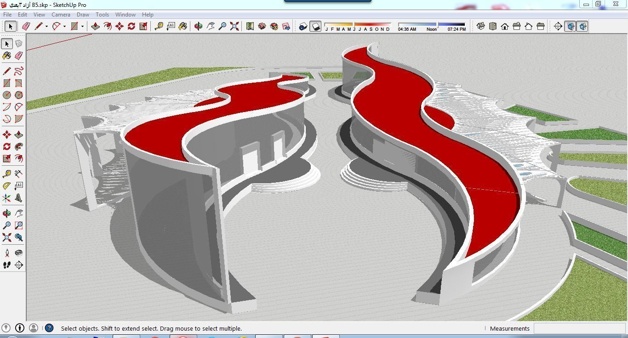Select the Polygon tool
628x338 pixels.
coord(18,95)
